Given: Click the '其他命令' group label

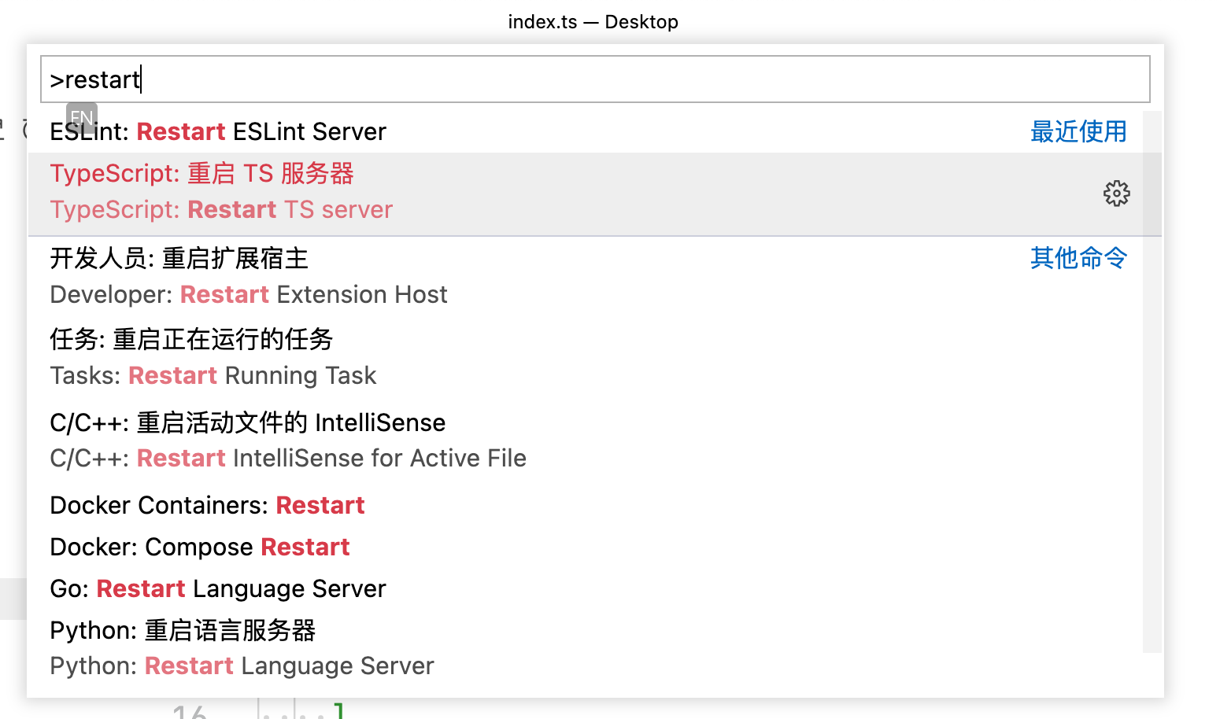Looking at the screenshot, I should pyautogui.click(x=1078, y=258).
